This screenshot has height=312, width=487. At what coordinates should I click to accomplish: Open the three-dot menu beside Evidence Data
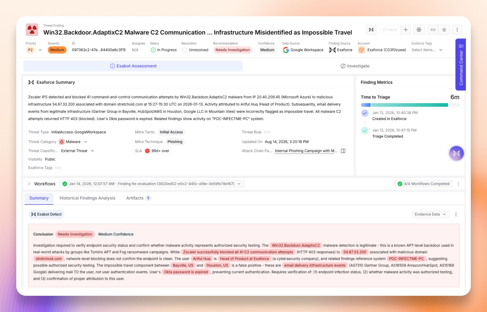pyautogui.click(x=456, y=214)
